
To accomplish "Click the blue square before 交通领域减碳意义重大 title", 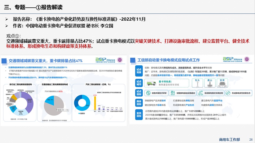I will (x=4, y=61).
